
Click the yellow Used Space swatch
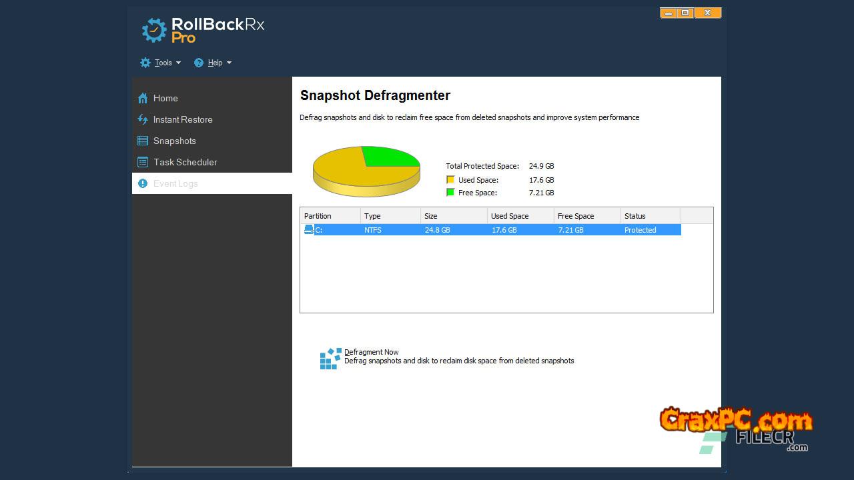click(450, 180)
